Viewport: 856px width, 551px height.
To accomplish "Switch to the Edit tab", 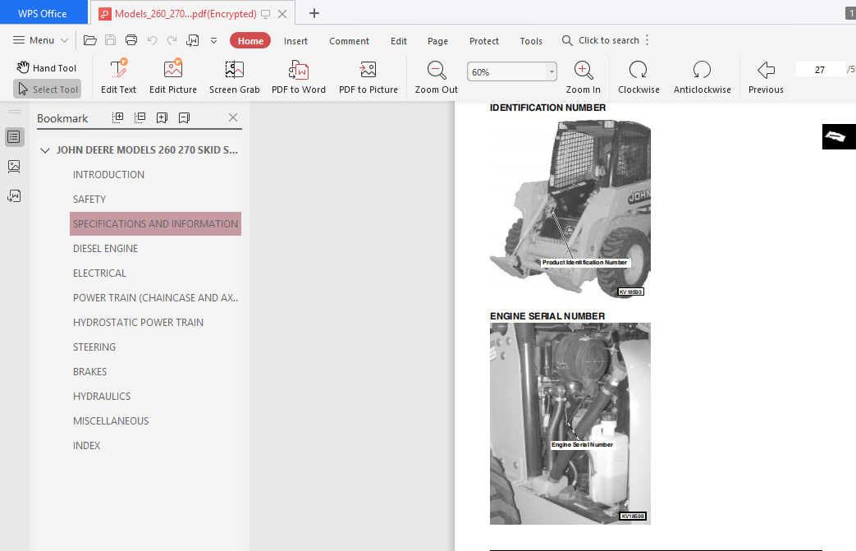I will pyautogui.click(x=399, y=41).
